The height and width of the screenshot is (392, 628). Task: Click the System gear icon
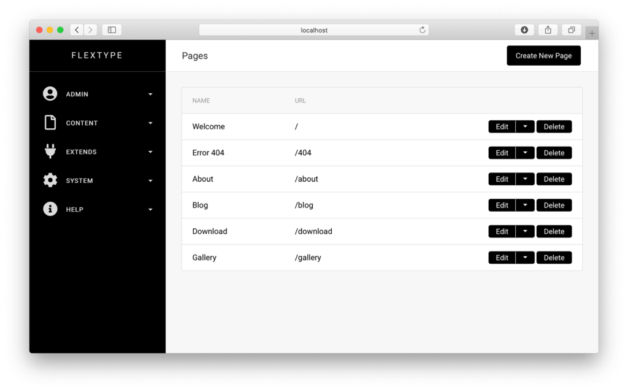click(x=50, y=180)
